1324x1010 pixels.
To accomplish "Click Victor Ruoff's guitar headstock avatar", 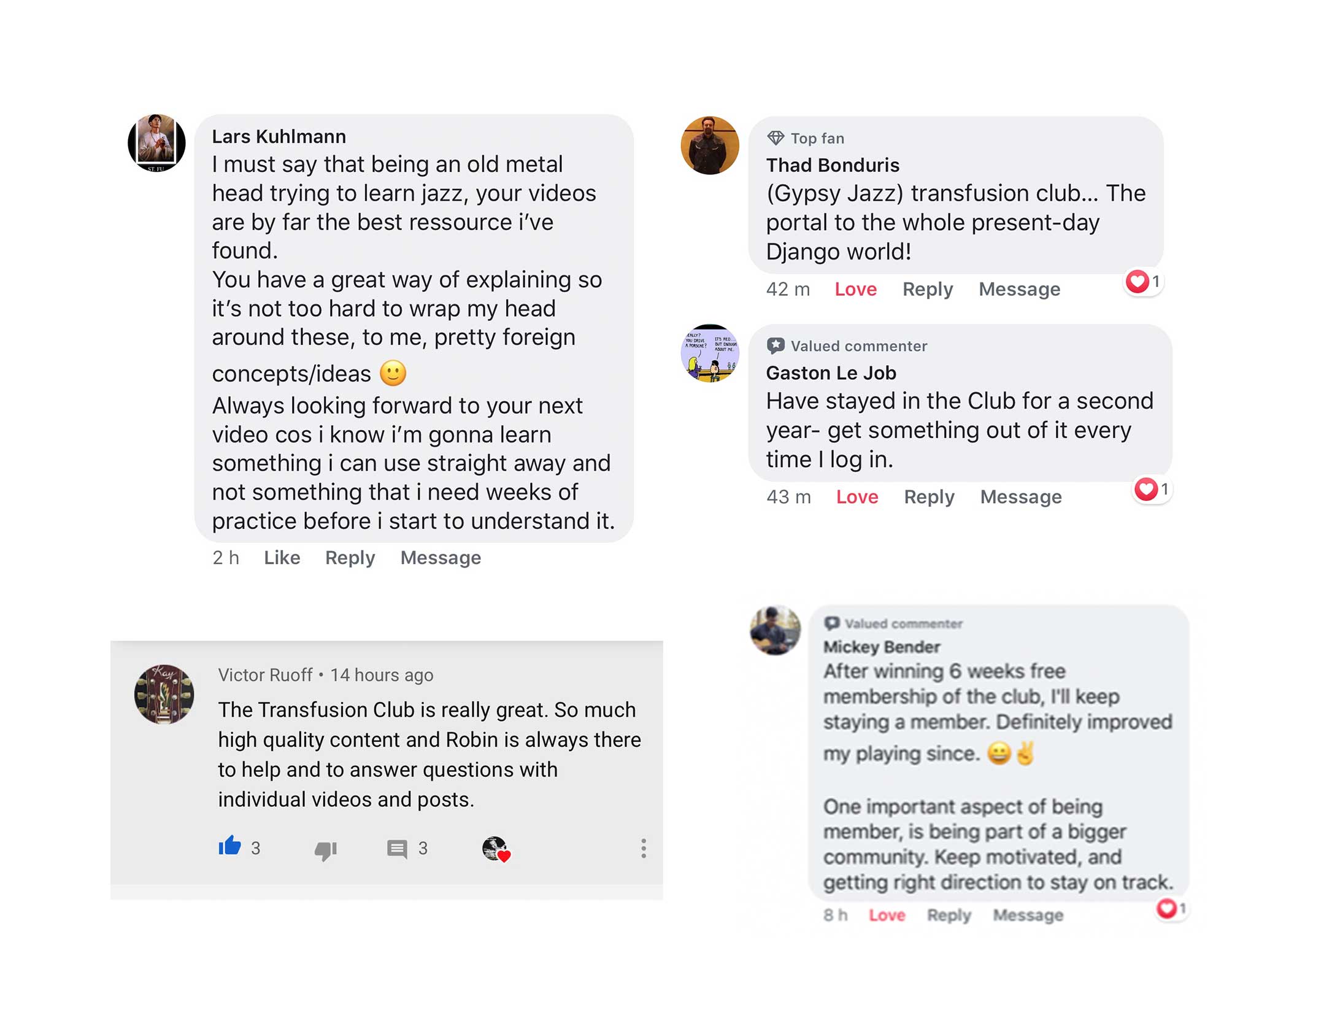I will tap(164, 695).
